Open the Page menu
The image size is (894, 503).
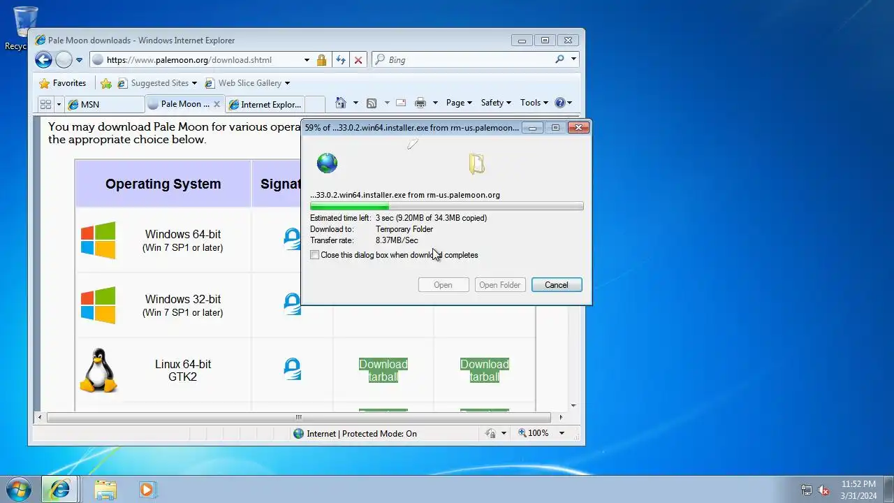point(459,103)
